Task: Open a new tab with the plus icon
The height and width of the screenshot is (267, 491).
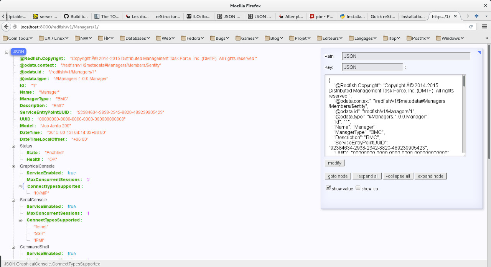Action: 476,16
